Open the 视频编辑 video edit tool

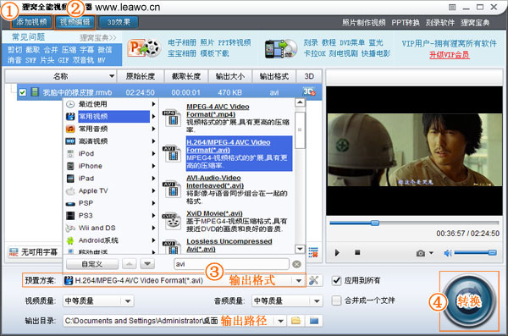coord(75,22)
